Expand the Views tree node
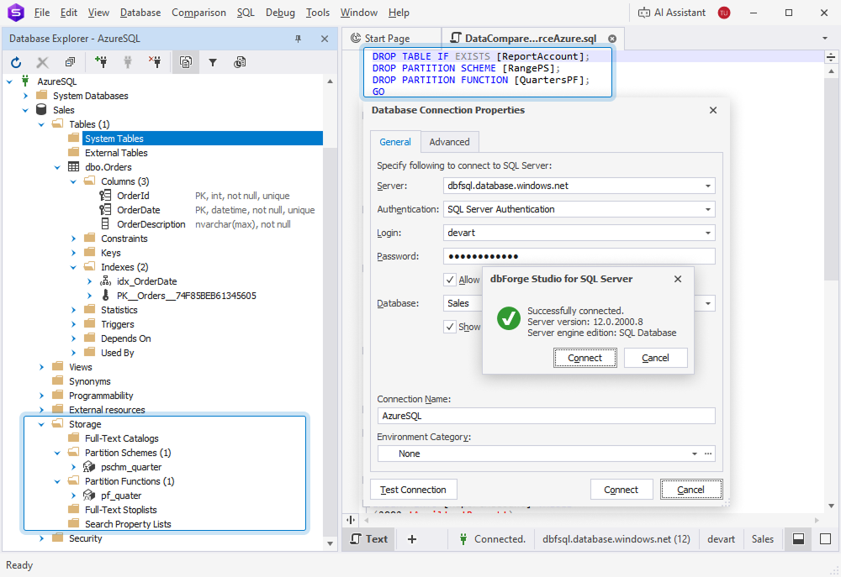This screenshot has width=841, height=577. (x=40, y=366)
